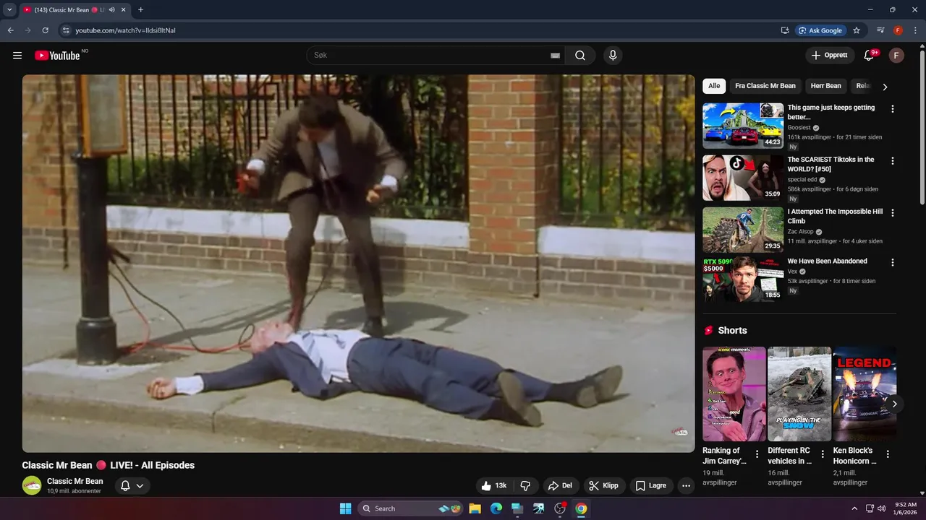Open the YouTube hamburger guide menu
The image size is (926, 520).
coord(17,56)
